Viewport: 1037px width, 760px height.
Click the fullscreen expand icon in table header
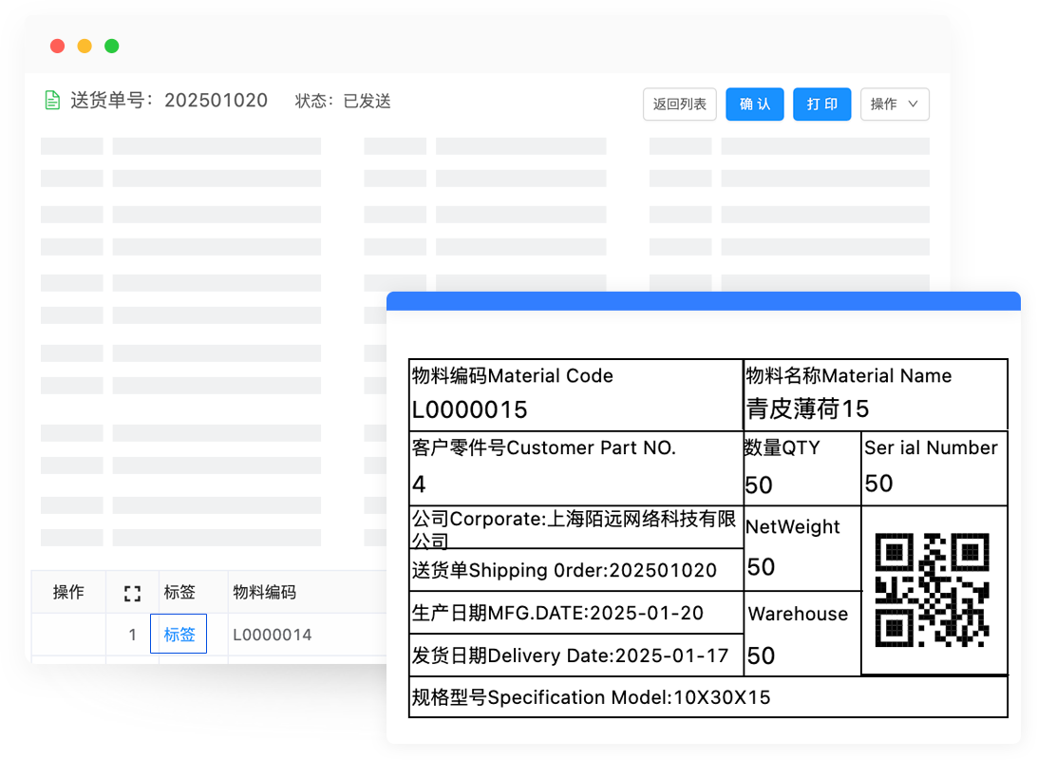(x=132, y=593)
